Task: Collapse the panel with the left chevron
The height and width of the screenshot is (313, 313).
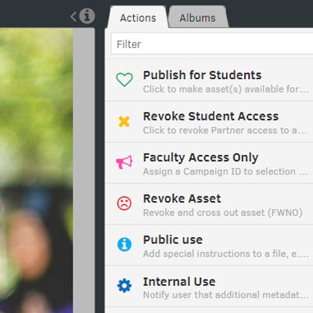Action: tap(74, 16)
